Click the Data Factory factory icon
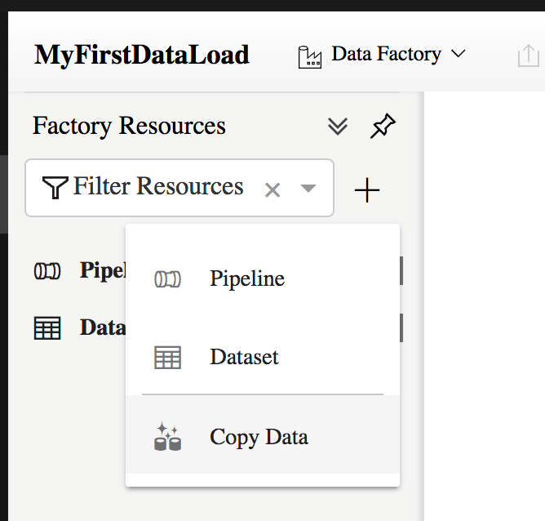The width and height of the screenshot is (545, 521). pyautogui.click(x=310, y=57)
